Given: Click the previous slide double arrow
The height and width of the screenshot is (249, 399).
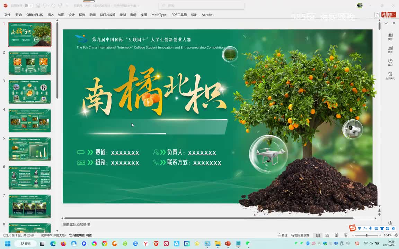Looking at the screenshot, I should pyautogui.click(x=379, y=210).
